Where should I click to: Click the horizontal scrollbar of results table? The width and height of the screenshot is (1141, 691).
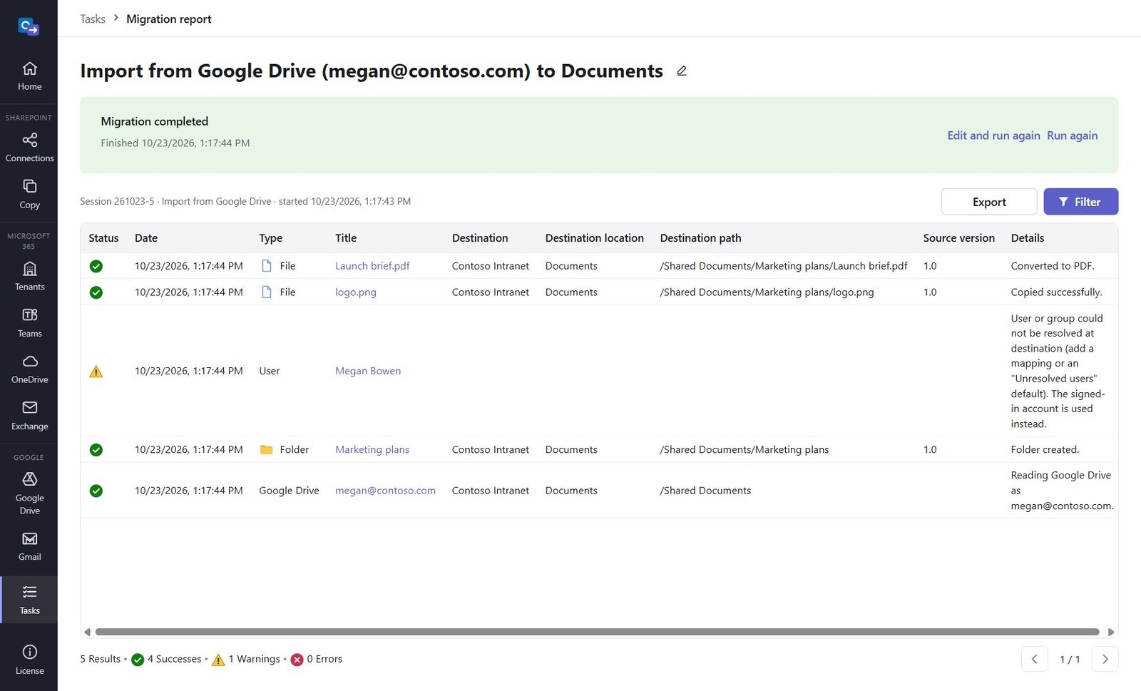[x=597, y=632]
